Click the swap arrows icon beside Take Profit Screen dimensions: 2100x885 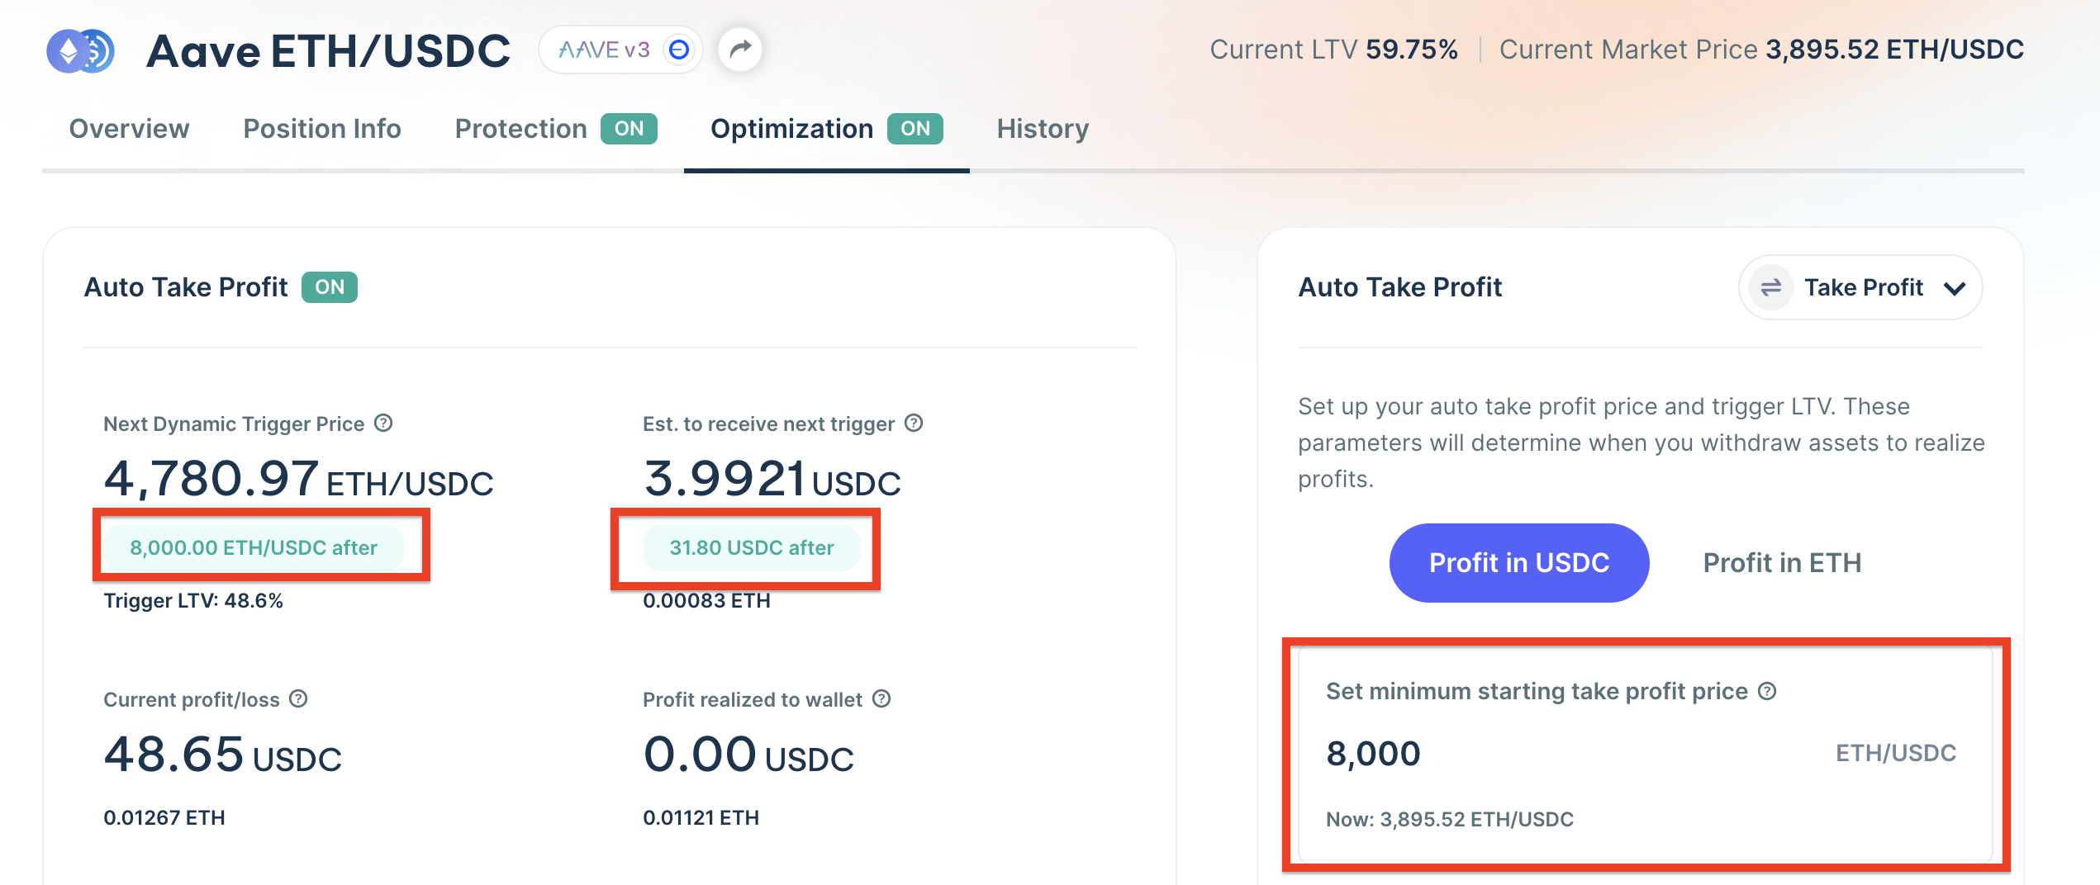1770,287
